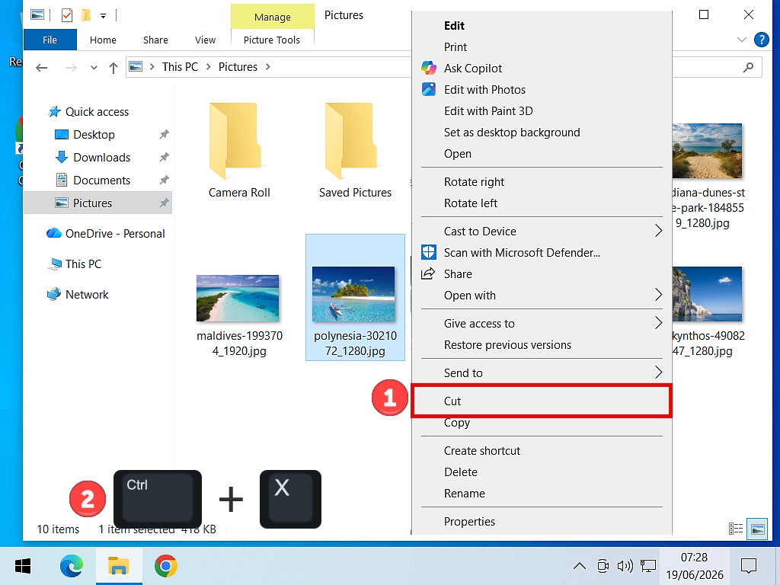Choose Rotate left in context menu

click(542, 203)
